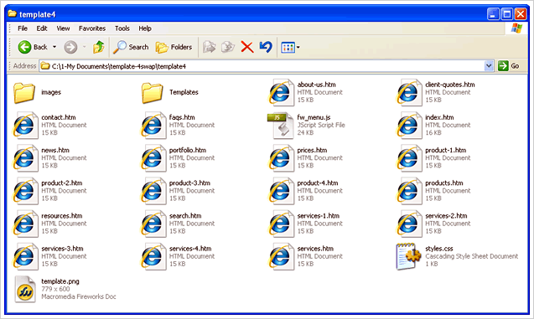
Task: Click the Forward navigation arrow
Action: coord(70,47)
